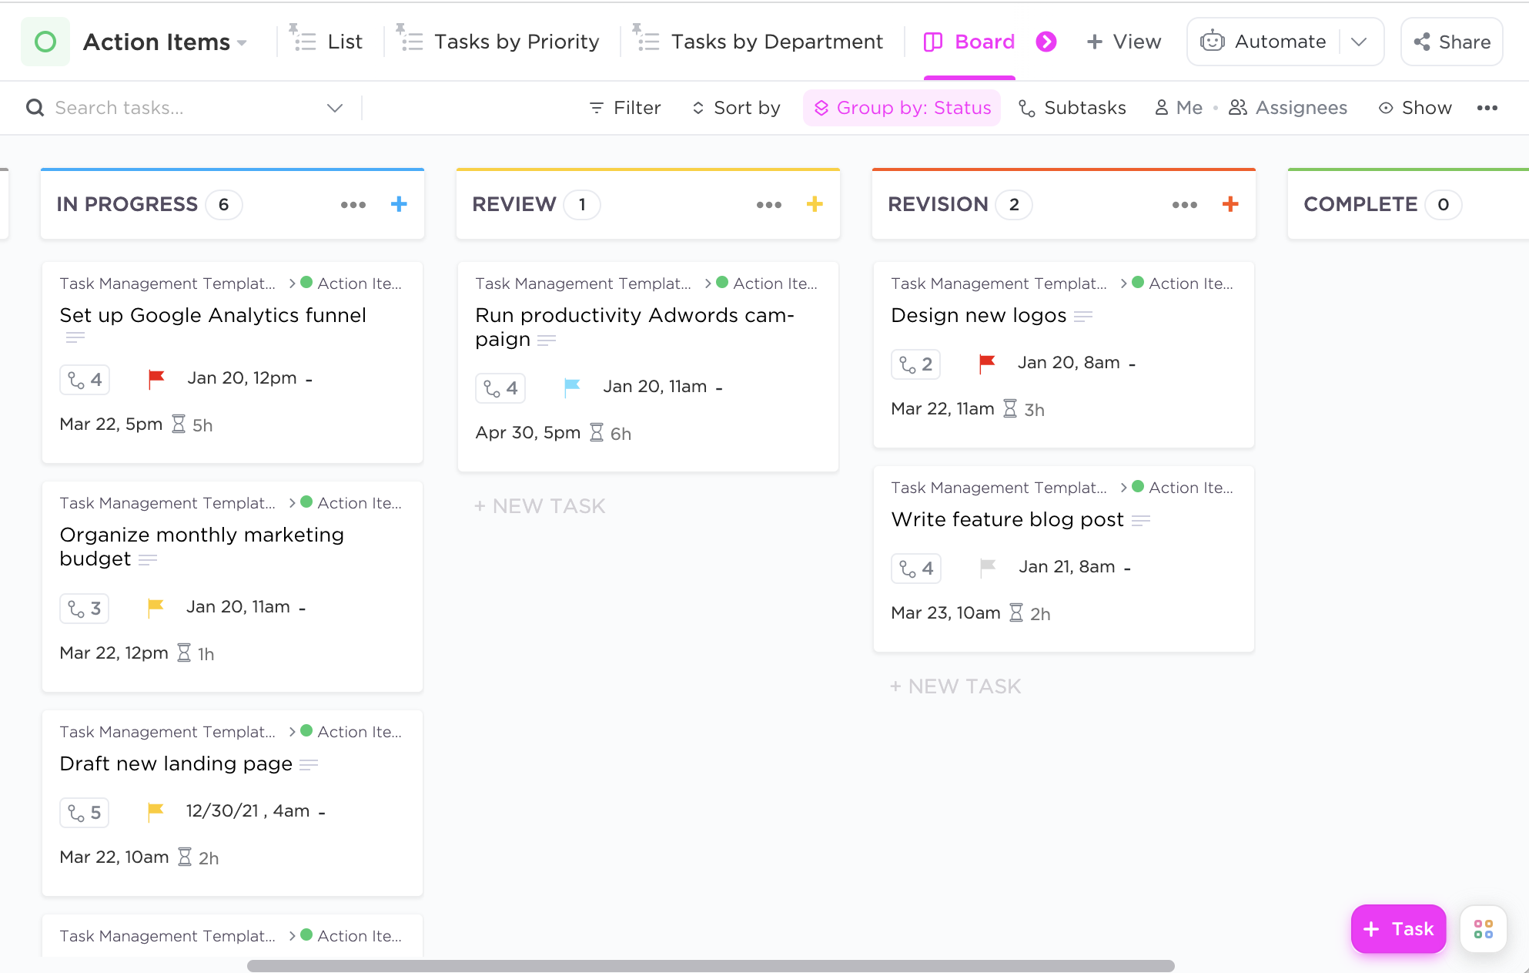Click the Filter icon in the toolbar

(x=597, y=108)
